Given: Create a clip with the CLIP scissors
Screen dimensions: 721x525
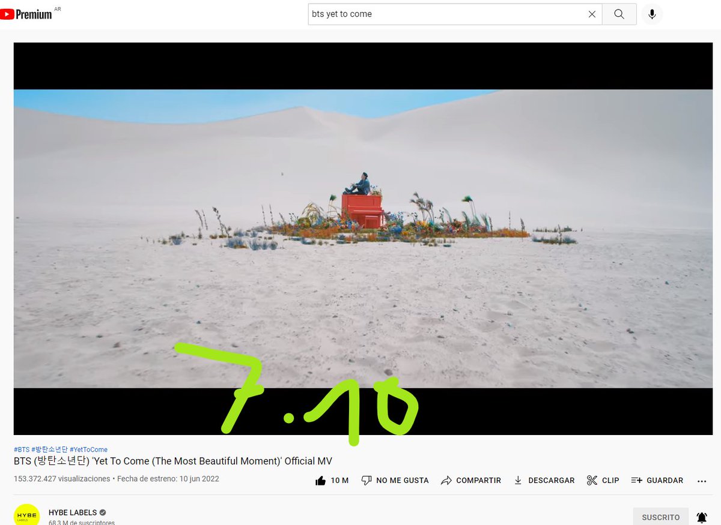Looking at the screenshot, I should point(603,481).
